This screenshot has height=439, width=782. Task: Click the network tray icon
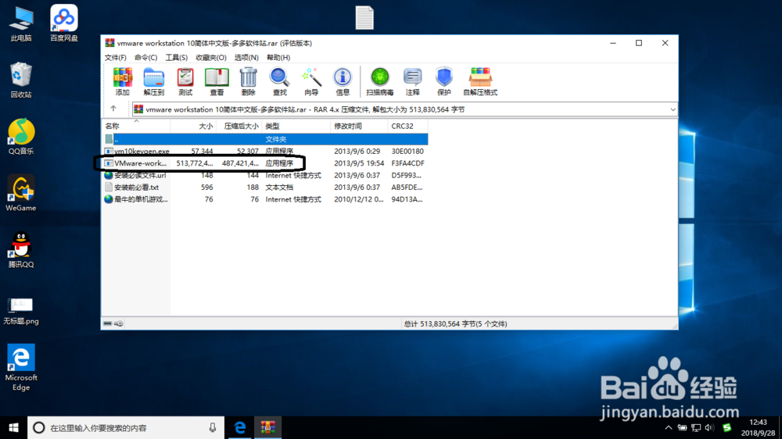696,427
